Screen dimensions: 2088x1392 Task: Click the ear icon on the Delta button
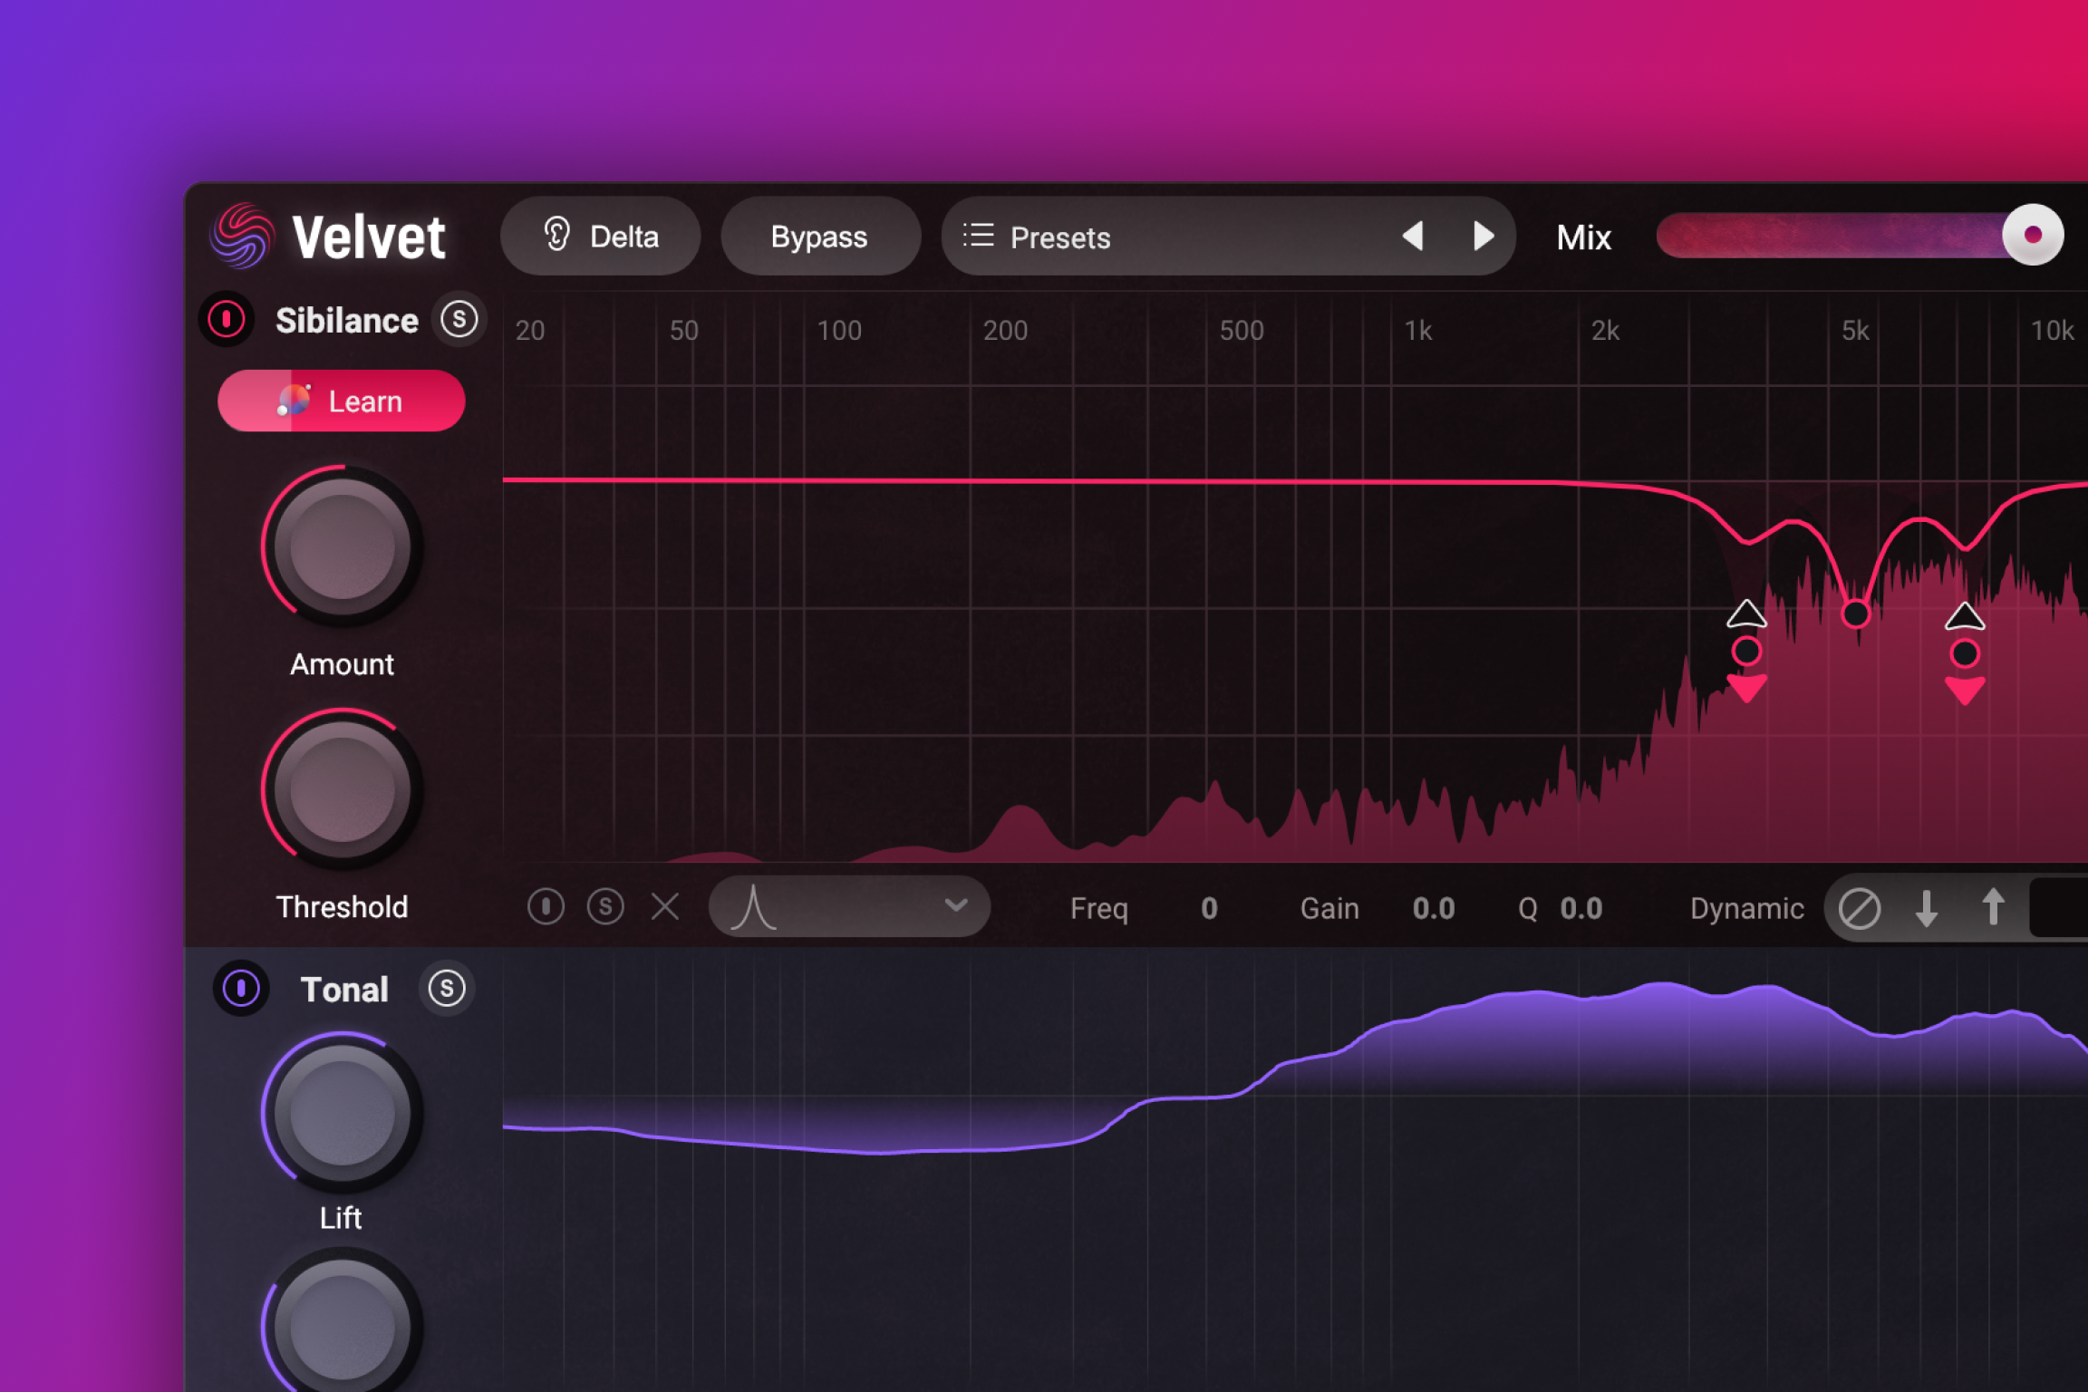click(558, 236)
